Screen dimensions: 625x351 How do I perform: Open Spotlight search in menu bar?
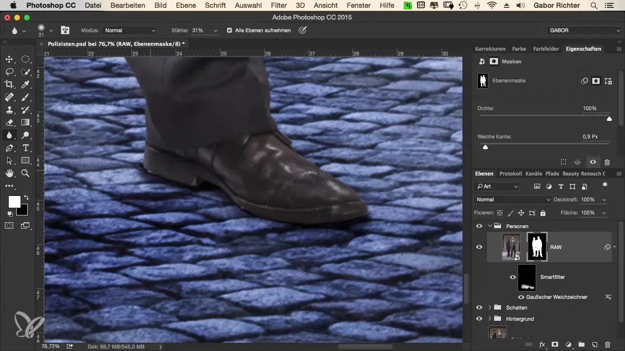point(594,5)
